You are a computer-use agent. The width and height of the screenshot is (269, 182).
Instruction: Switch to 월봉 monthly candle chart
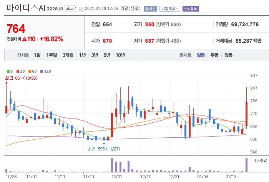[228, 55]
